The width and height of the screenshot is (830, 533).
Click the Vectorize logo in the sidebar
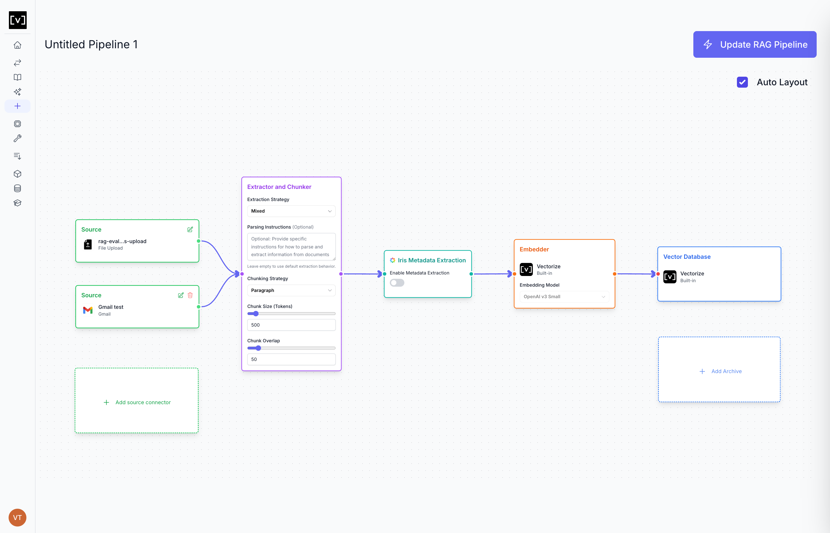(x=18, y=20)
